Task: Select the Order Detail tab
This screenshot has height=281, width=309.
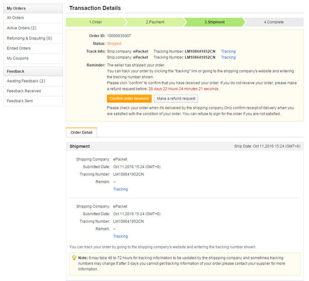Action: tap(82, 132)
